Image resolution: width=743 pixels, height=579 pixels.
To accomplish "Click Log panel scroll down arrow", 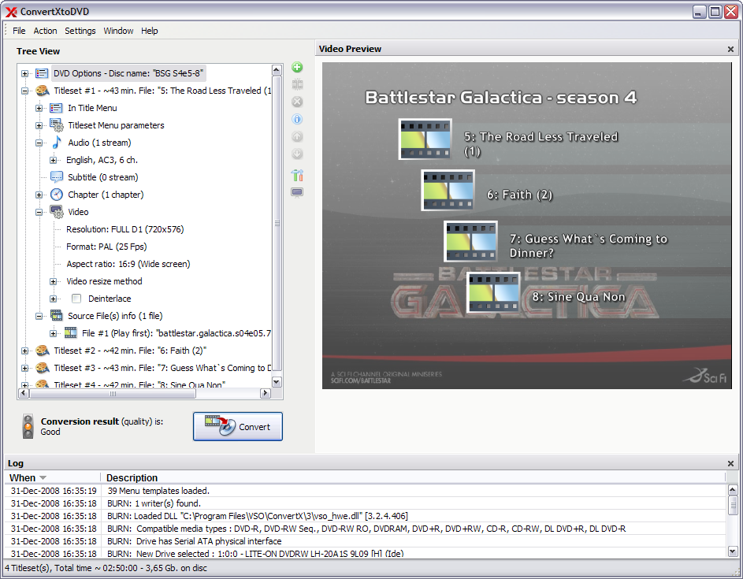I will (x=733, y=551).
